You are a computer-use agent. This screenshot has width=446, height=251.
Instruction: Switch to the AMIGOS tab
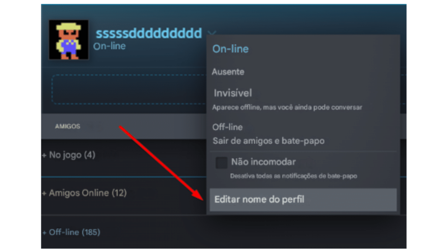pos(68,126)
